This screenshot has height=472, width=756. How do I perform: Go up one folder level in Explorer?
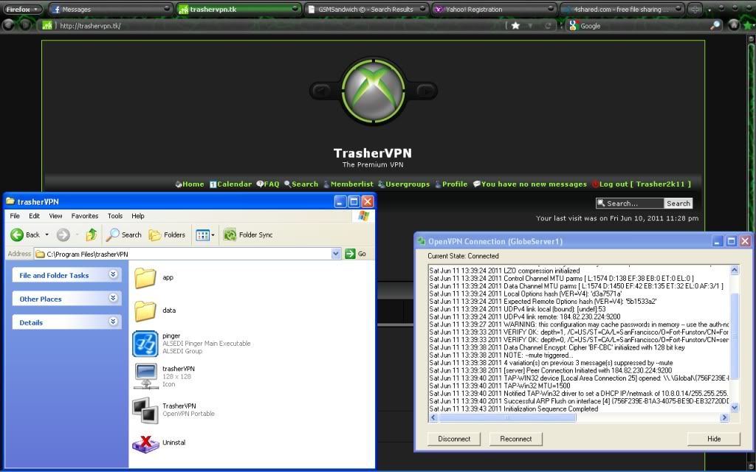pyautogui.click(x=91, y=235)
